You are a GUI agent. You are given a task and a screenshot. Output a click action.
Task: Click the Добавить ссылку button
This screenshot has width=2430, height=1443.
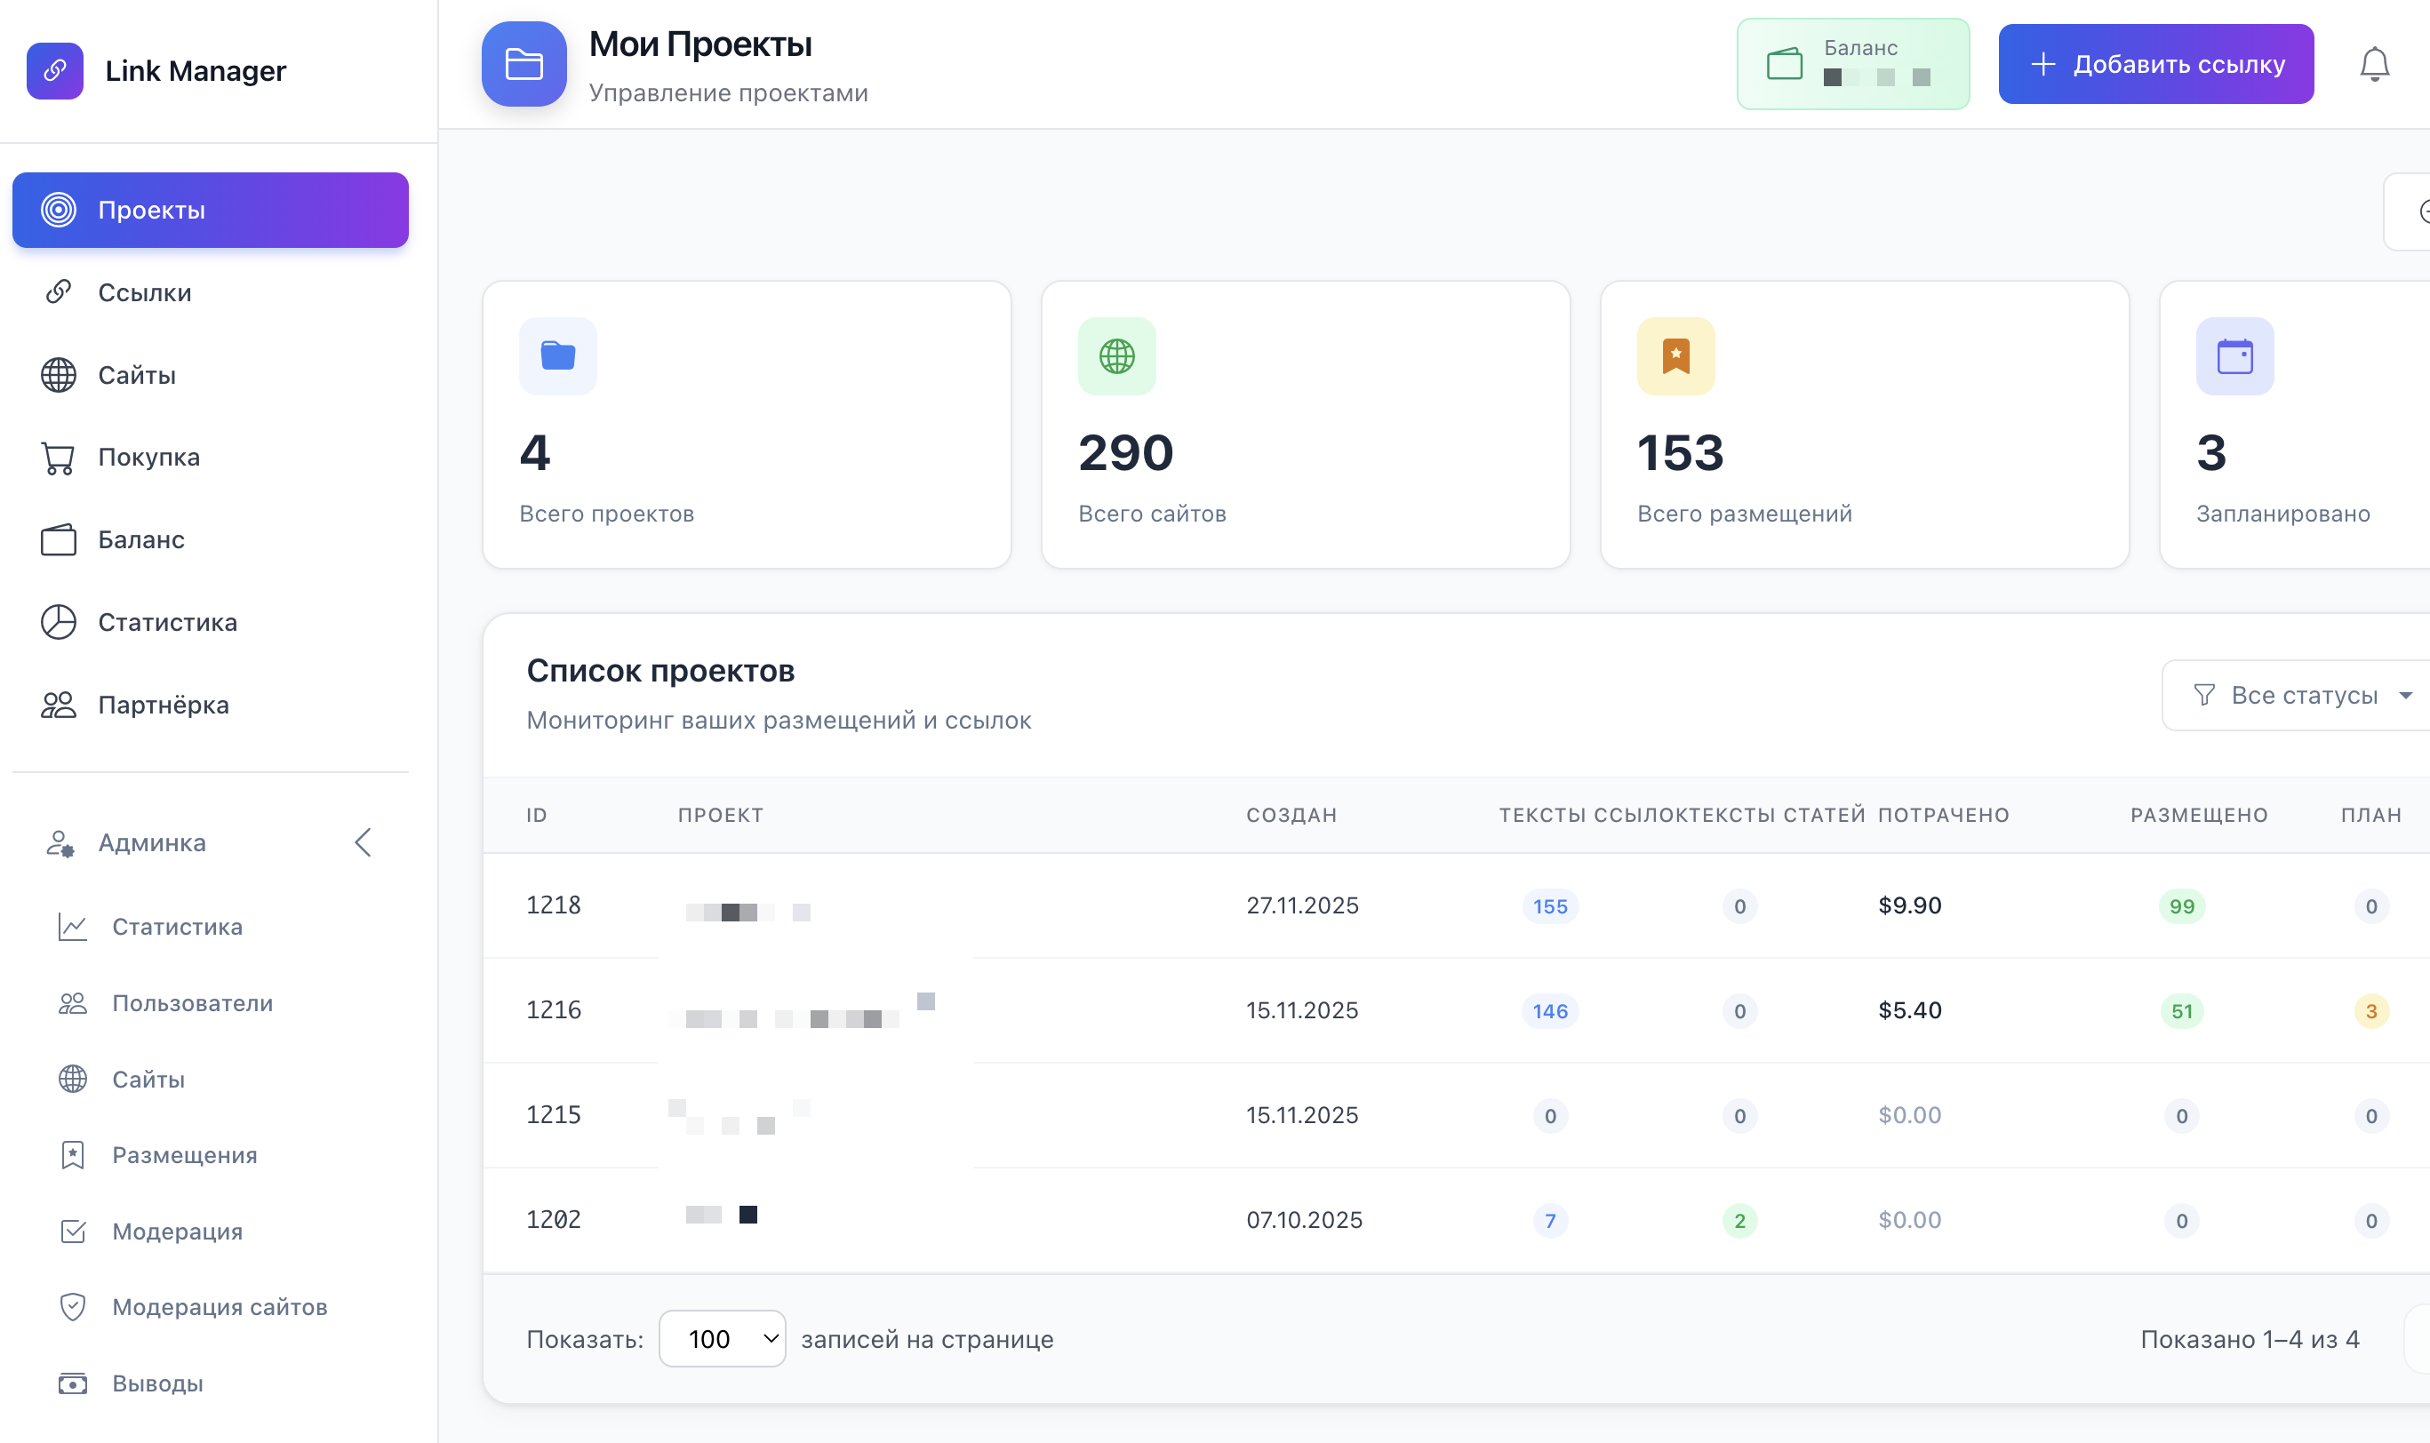tap(2155, 63)
